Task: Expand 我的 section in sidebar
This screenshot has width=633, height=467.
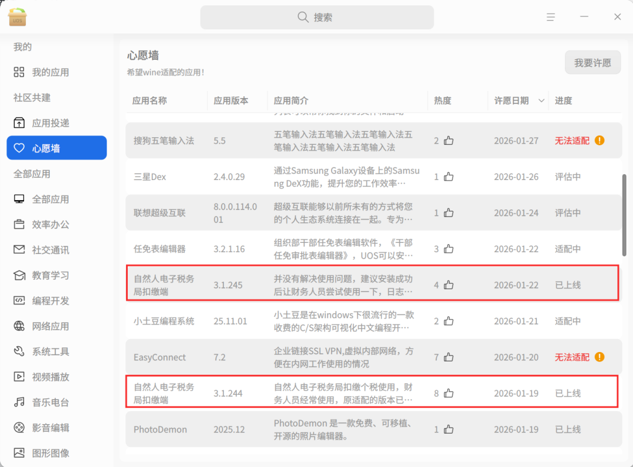Action: tap(22, 47)
